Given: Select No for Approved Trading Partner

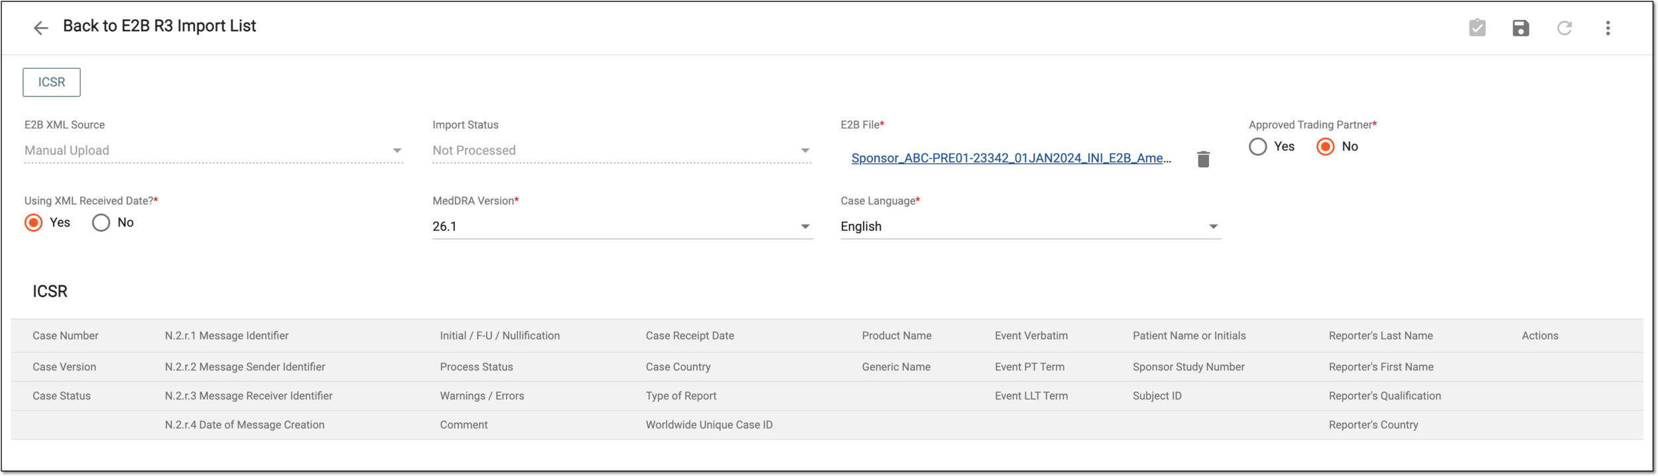Looking at the screenshot, I should tap(1325, 146).
